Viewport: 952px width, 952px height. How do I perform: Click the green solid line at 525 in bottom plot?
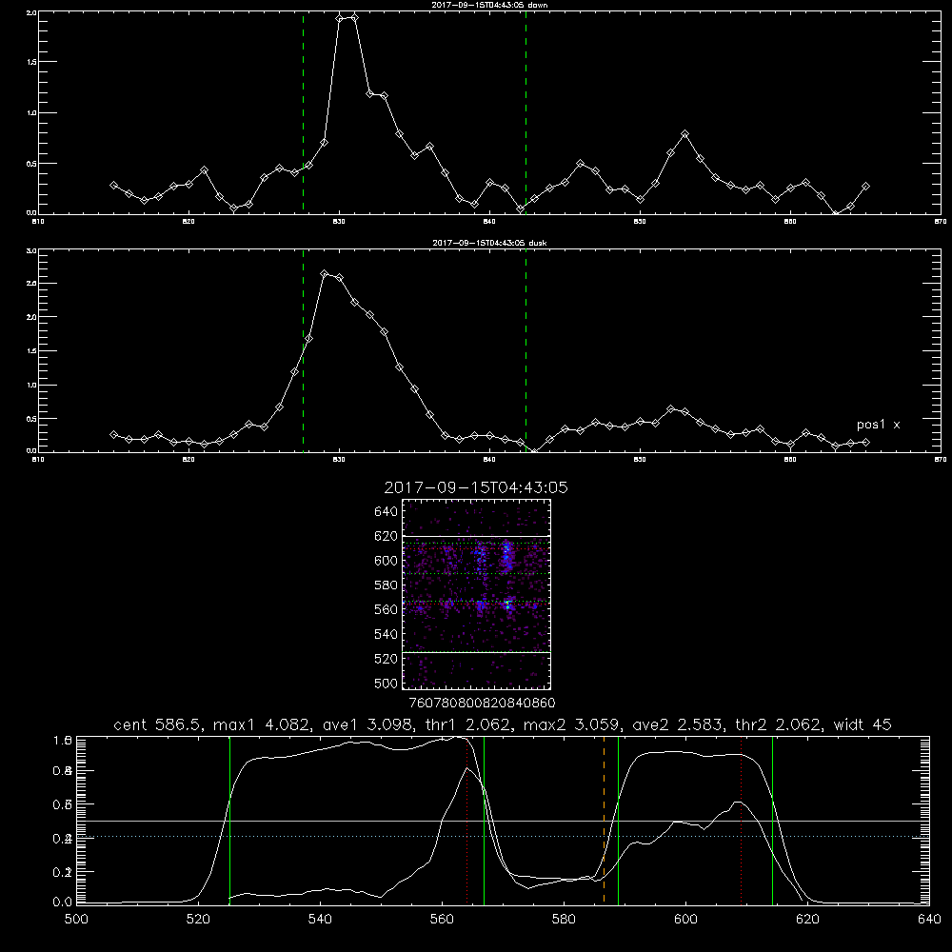(229, 820)
